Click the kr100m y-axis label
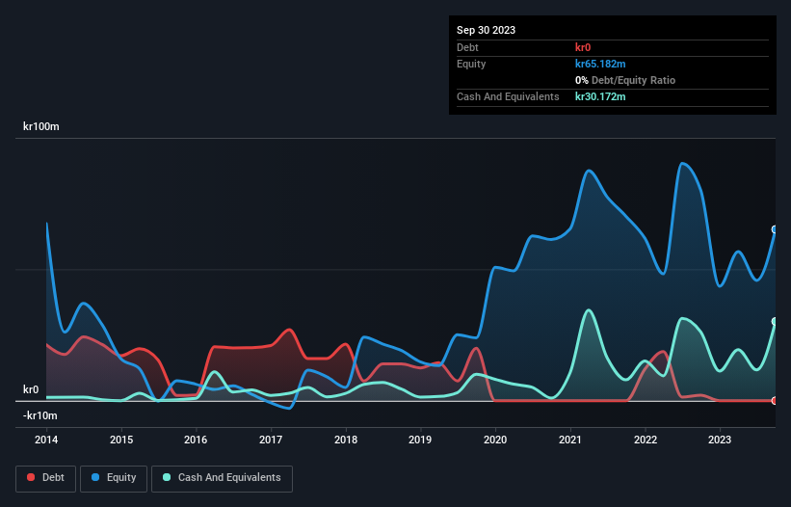The width and height of the screenshot is (791, 507). point(41,126)
